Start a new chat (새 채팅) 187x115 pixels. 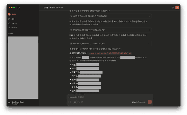(x=12, y=14)
